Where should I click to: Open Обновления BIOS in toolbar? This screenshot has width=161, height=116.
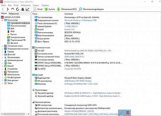(x=67, y=9)
